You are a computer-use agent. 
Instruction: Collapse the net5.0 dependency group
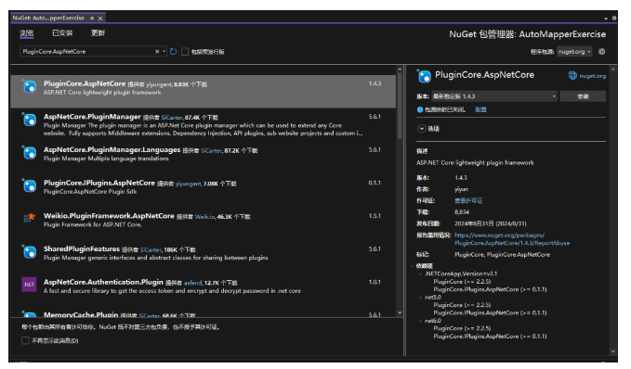(x=421, y=298)
